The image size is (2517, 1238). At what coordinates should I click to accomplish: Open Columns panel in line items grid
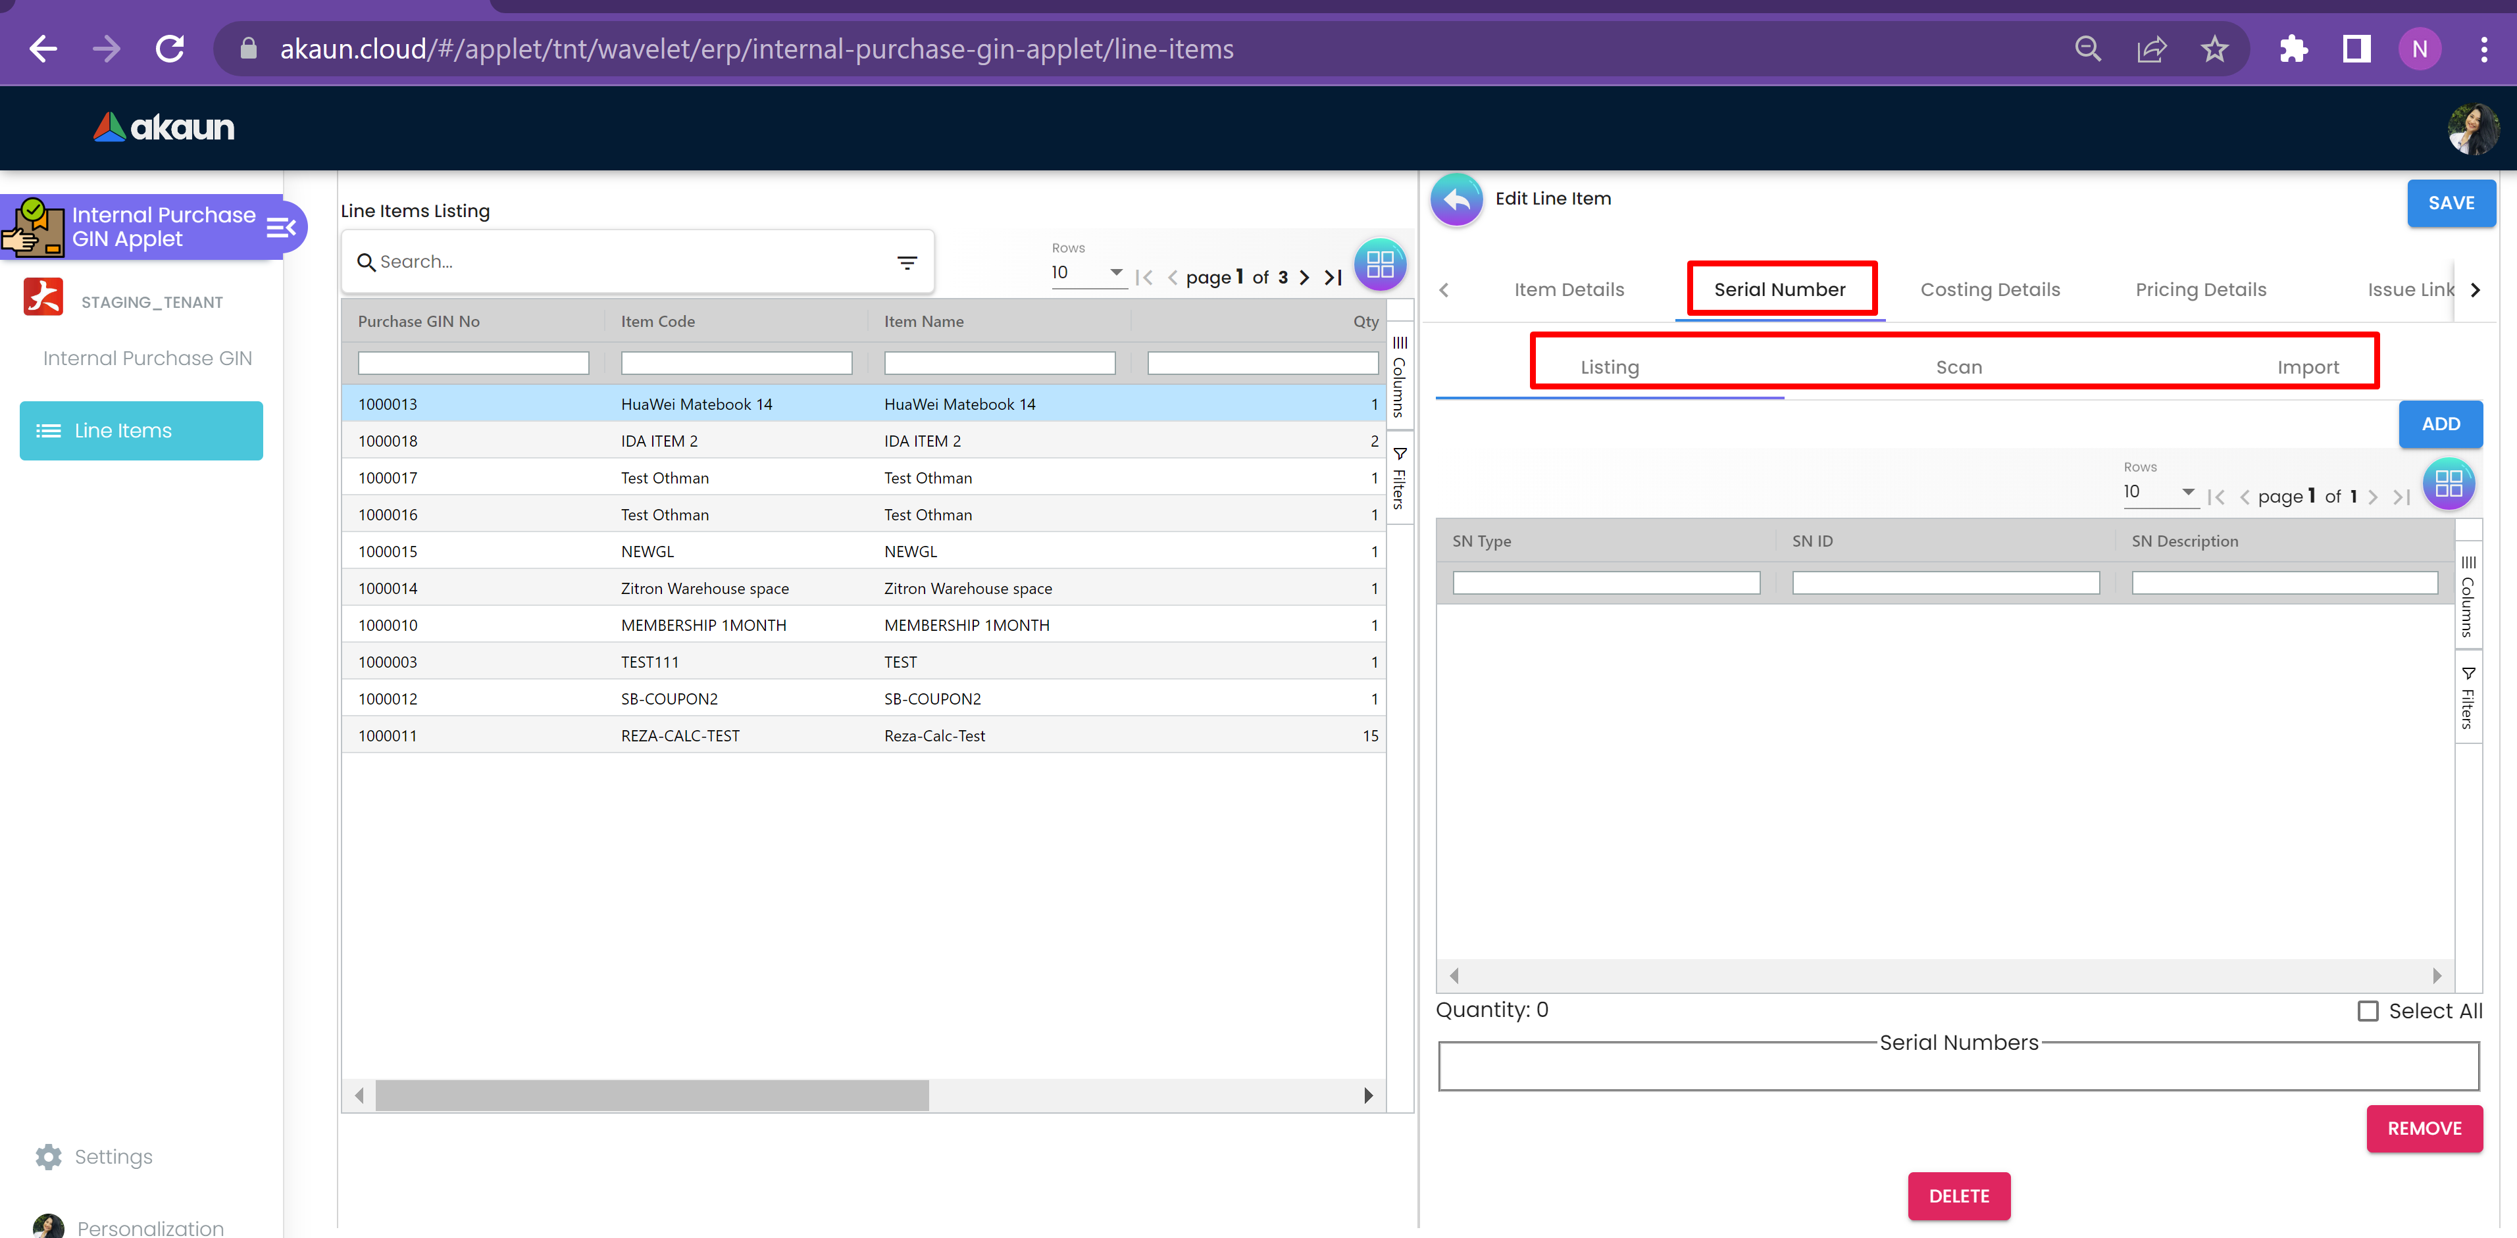click(x=1399, y=377)
